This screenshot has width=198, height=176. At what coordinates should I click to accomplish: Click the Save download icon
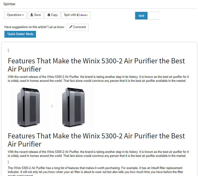32,15
